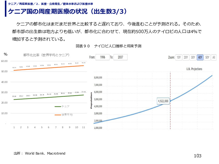
Task: Click the 4,922,000 population tooltip
Action: point(163,101)
